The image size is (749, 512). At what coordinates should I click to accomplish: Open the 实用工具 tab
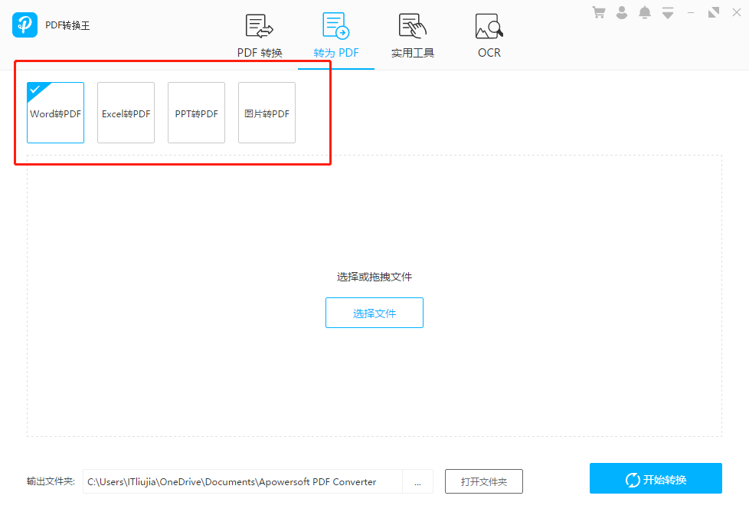(412, 37)
